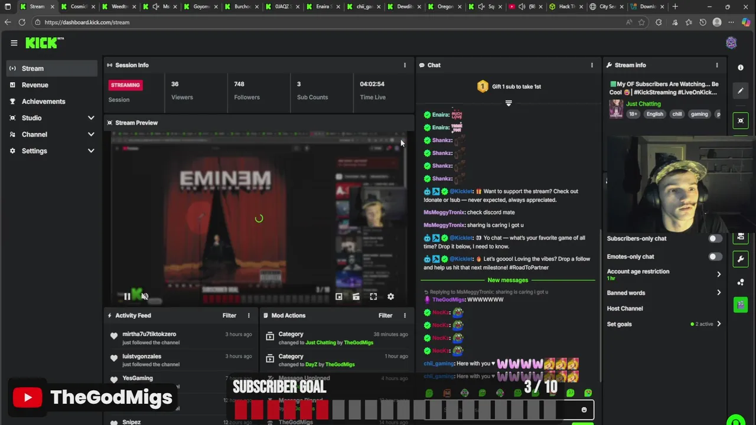Screen dimensions: 756x425
Task: Filter the Mod Actions list
Action: click(x=385, y=315)
